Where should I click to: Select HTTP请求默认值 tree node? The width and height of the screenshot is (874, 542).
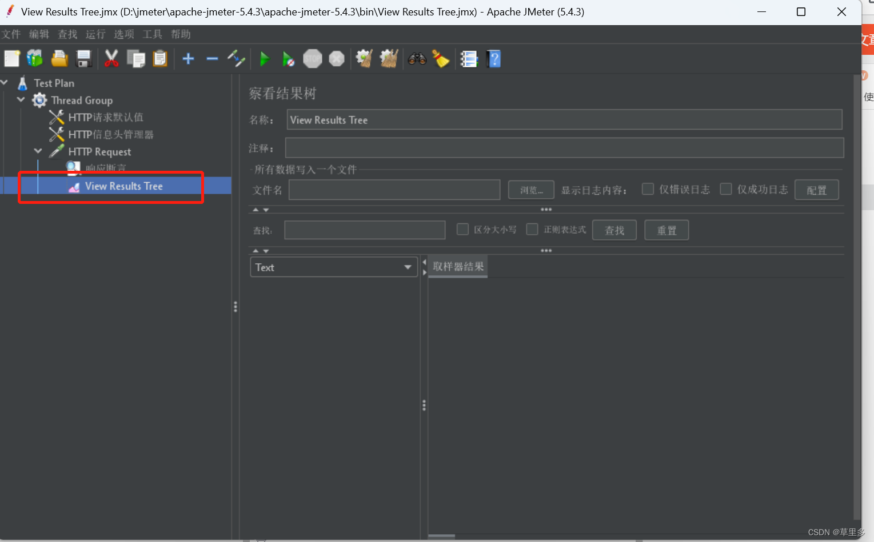(106, 118)
